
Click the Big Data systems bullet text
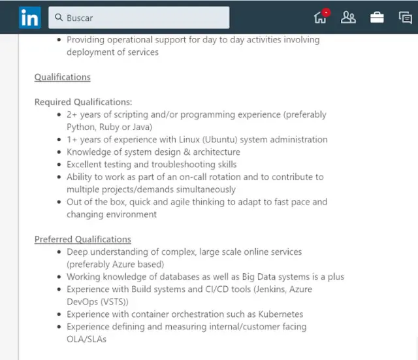click(x=205, y=276)
